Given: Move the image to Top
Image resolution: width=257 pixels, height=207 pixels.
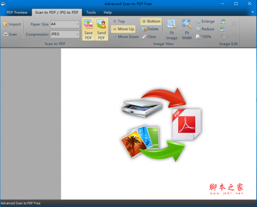Looking at the screenshot, I should [119, 21].
